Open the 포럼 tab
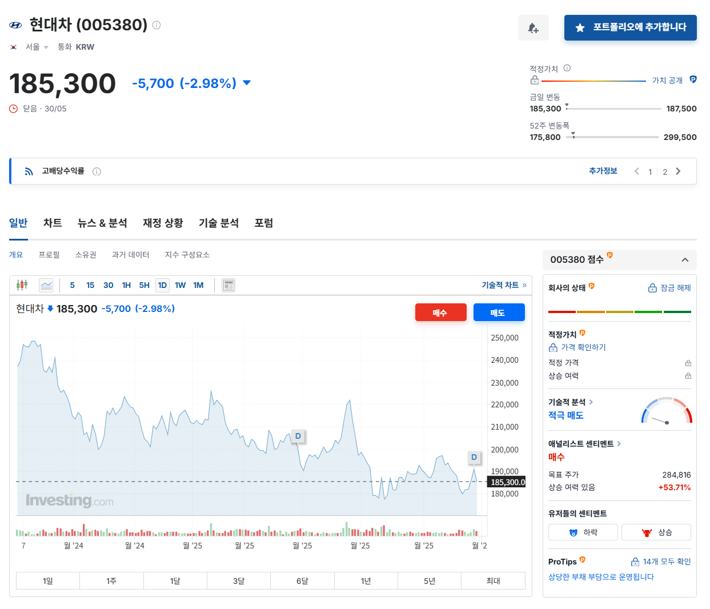The height and width of the screenshot is (609, 710). (264, 223)
